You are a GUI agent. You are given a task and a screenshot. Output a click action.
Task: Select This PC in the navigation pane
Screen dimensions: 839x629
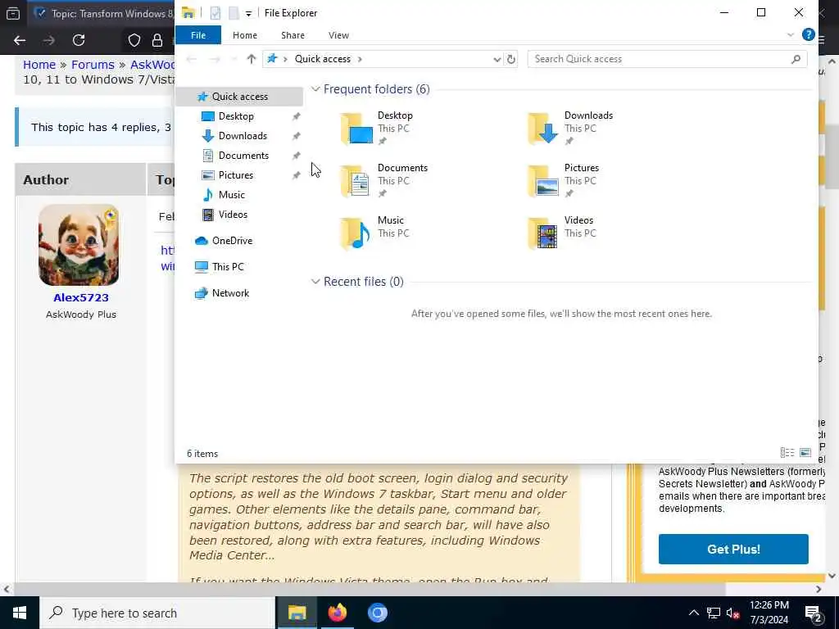point(228,267)
